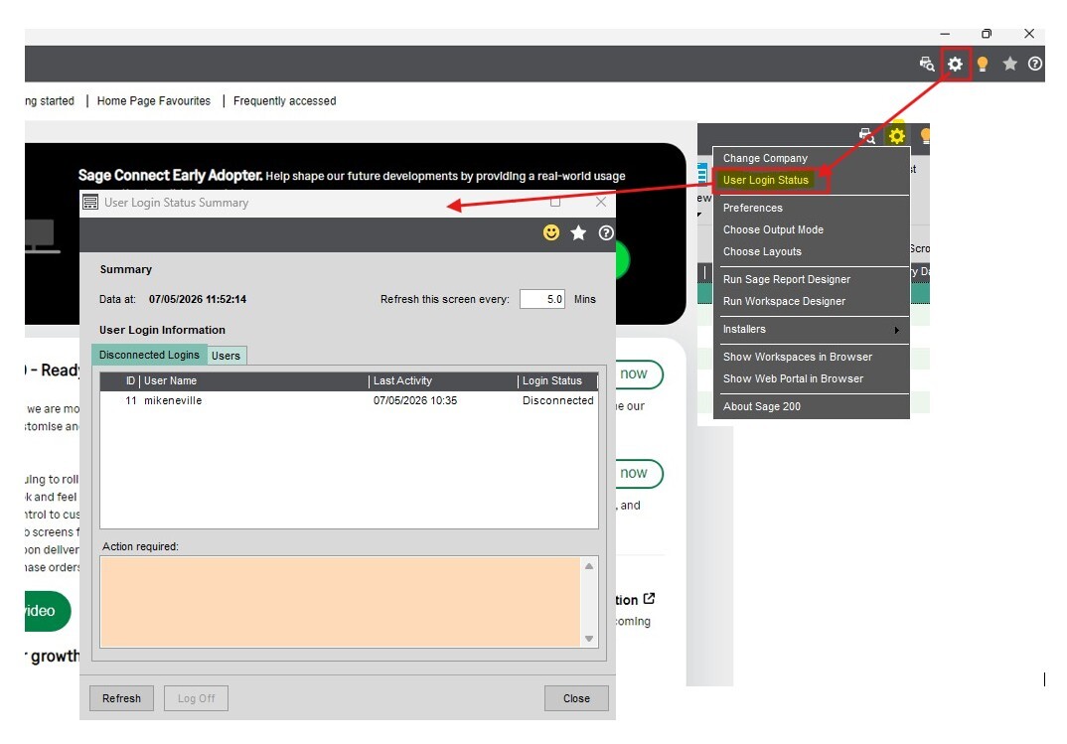Click ID 11 cell in the logins table
The width and height of the screenshot is (1067, 744).
pyautogui.click(x=131, y=400)
